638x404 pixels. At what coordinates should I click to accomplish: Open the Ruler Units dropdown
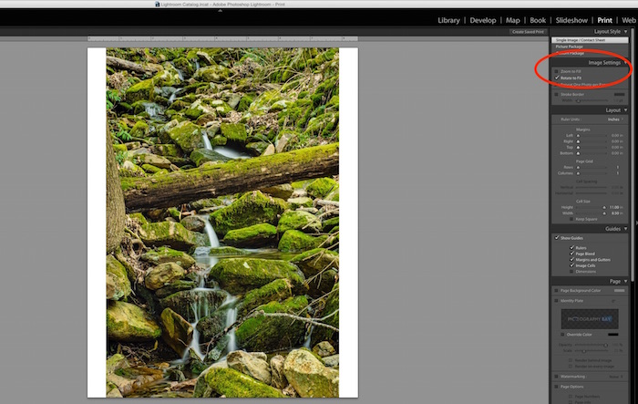click(x=613, y=119)
